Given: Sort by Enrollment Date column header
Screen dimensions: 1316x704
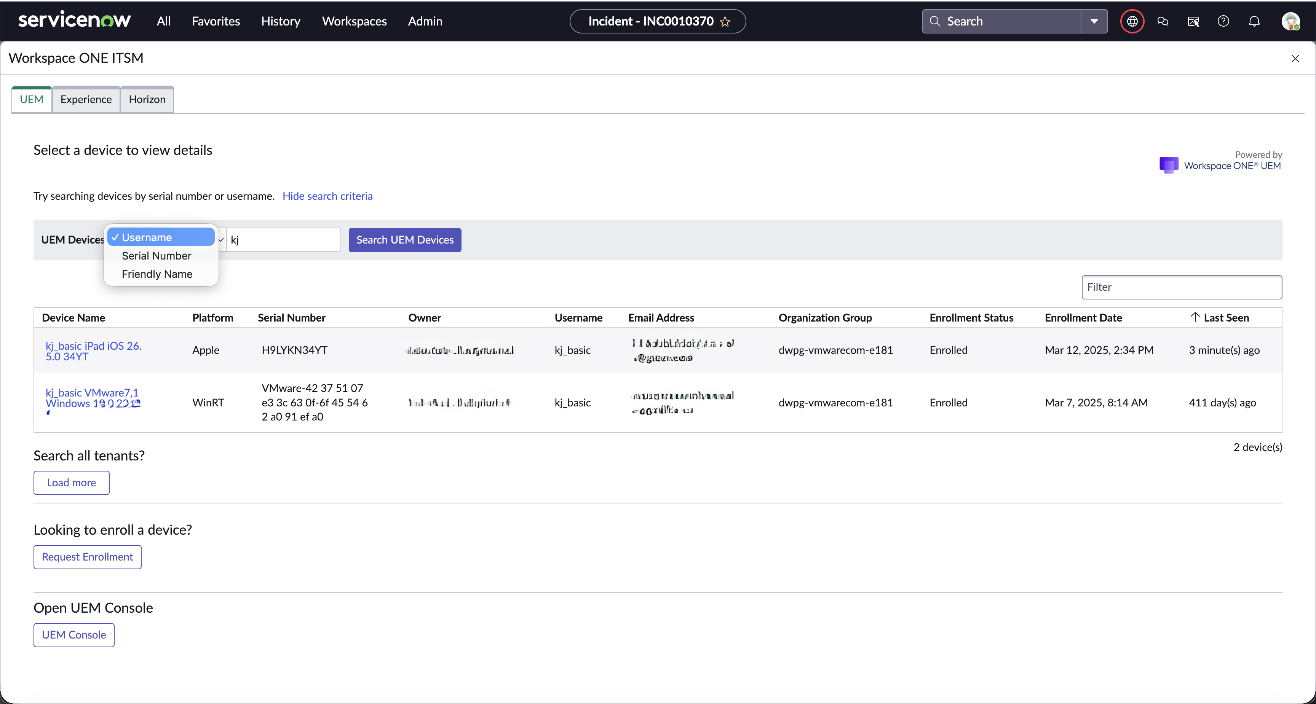Looking at the screenshot, I should click(1083, 317).
